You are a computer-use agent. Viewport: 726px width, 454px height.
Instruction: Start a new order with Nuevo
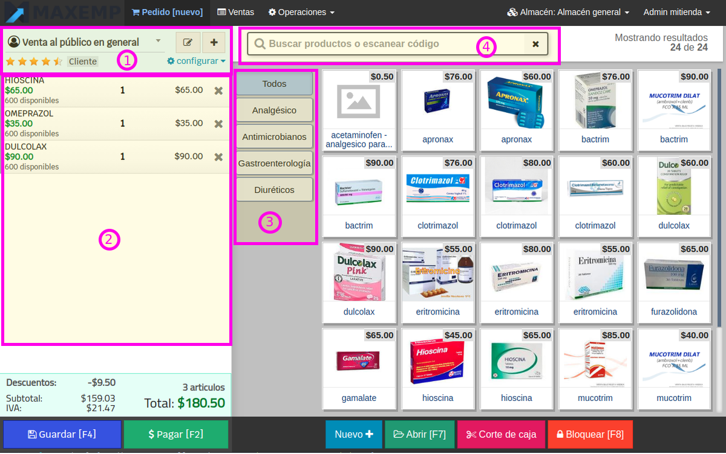coord(354,434)
